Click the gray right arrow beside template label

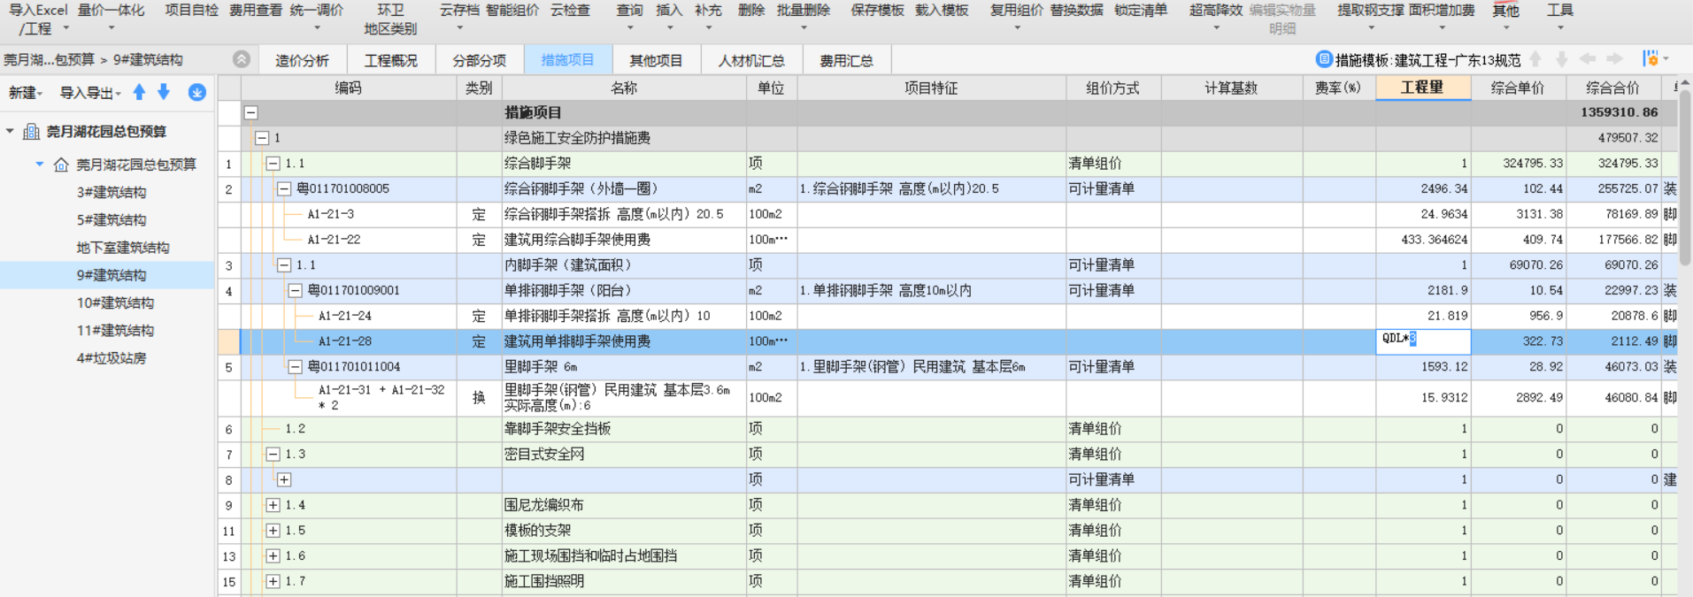(x=1615, y=59)
